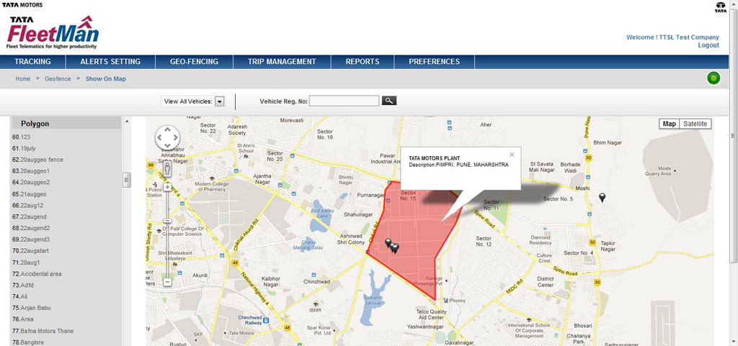738x346 pixels.
Task: Switch to Map view button
Action: click(x=670, y=124)
